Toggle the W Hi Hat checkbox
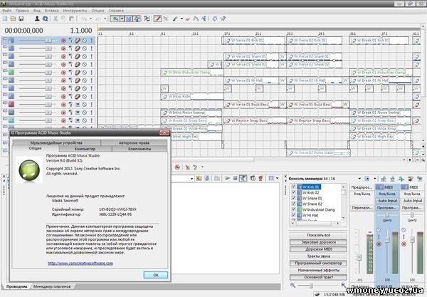427x297 pixels. tap(293, 215)
